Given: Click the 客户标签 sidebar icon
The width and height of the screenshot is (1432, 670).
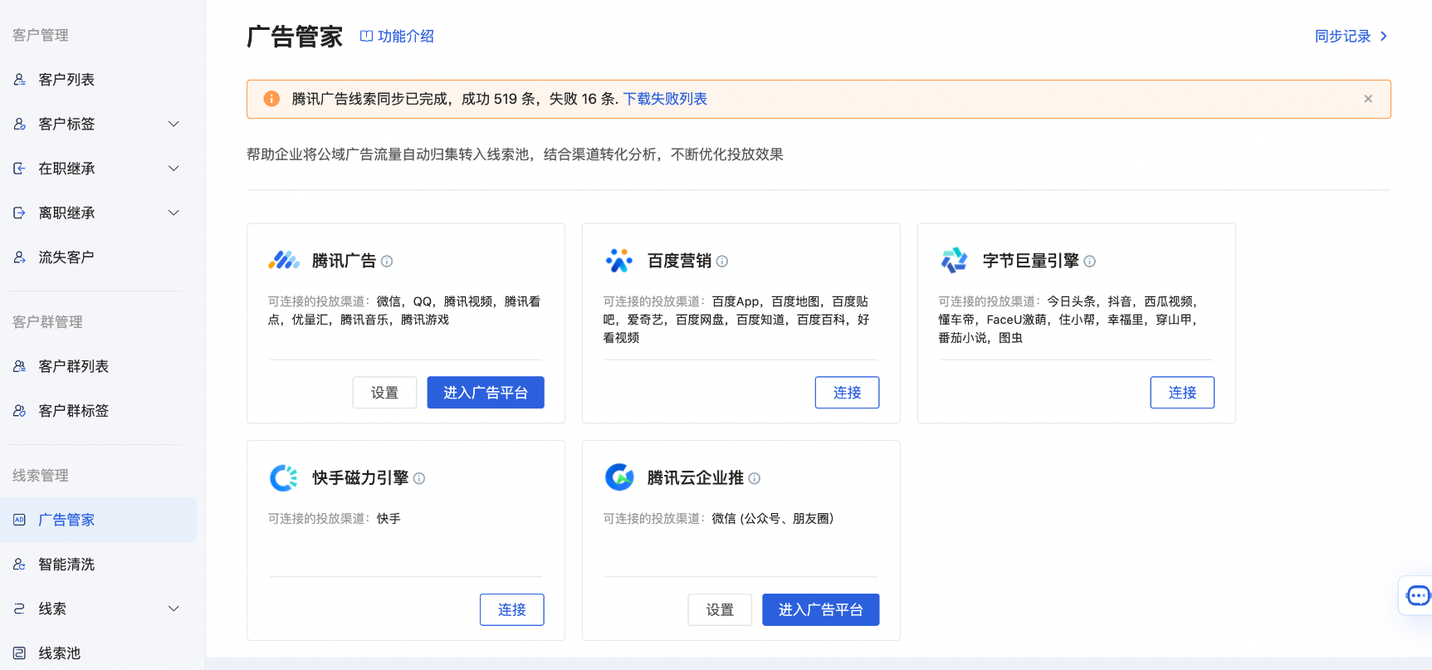Looking at the screenshot, I should coord(19,124).
